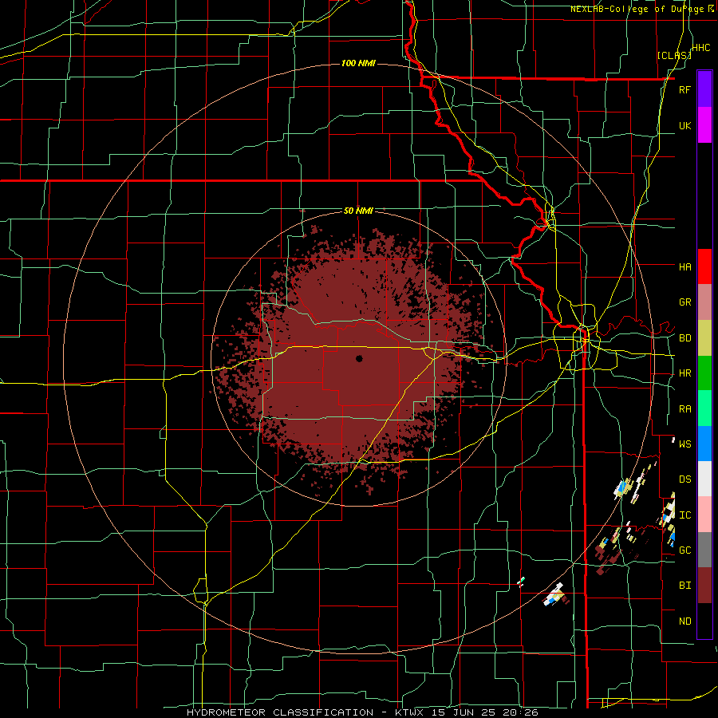718x718 pixels.
Task: Click the KTWX radar site dot
Action: [359, 358]
